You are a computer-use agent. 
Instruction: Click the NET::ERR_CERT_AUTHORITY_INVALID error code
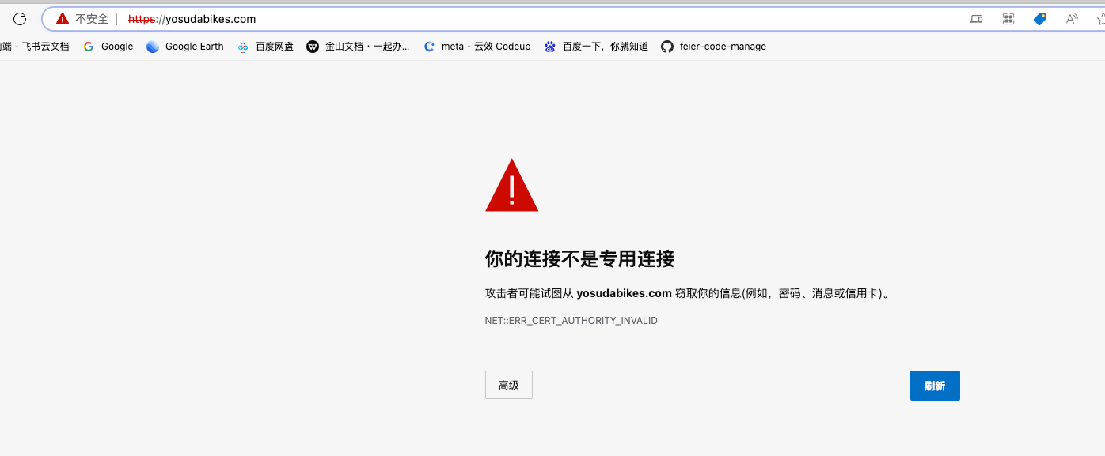click(571, 321)
